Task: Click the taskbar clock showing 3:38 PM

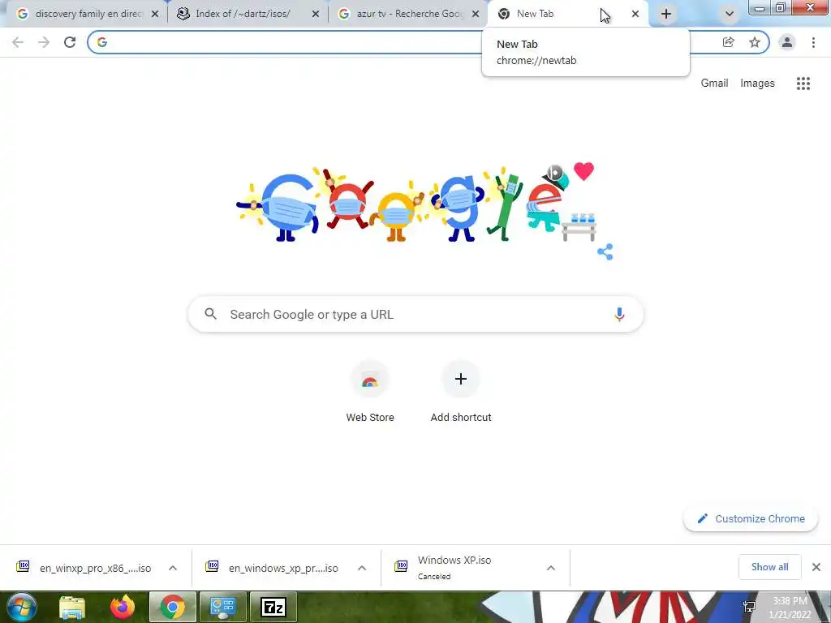Action: [x=790, y=608]
